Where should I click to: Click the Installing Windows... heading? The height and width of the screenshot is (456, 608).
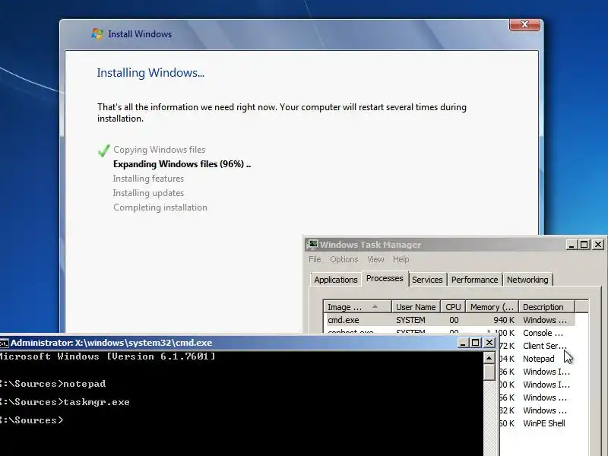pos(150,72)
